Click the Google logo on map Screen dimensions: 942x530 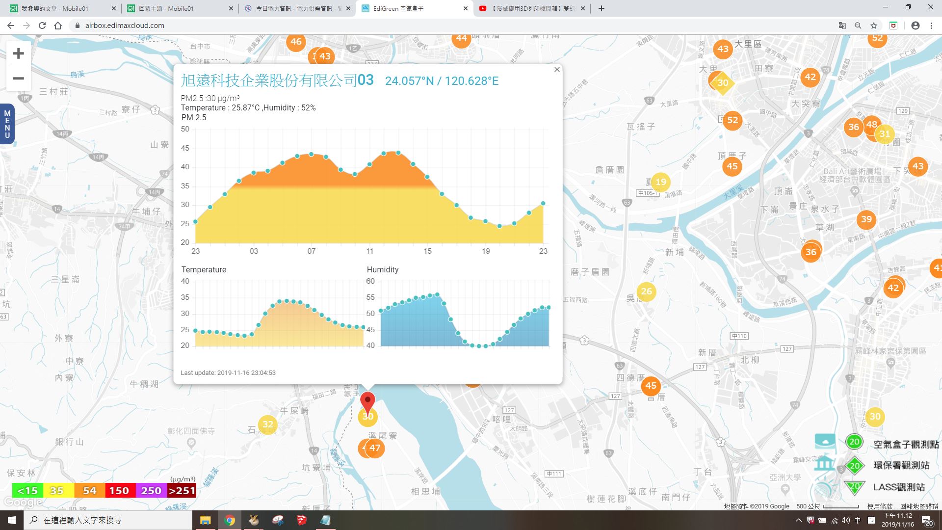click(x=22, y=503)
